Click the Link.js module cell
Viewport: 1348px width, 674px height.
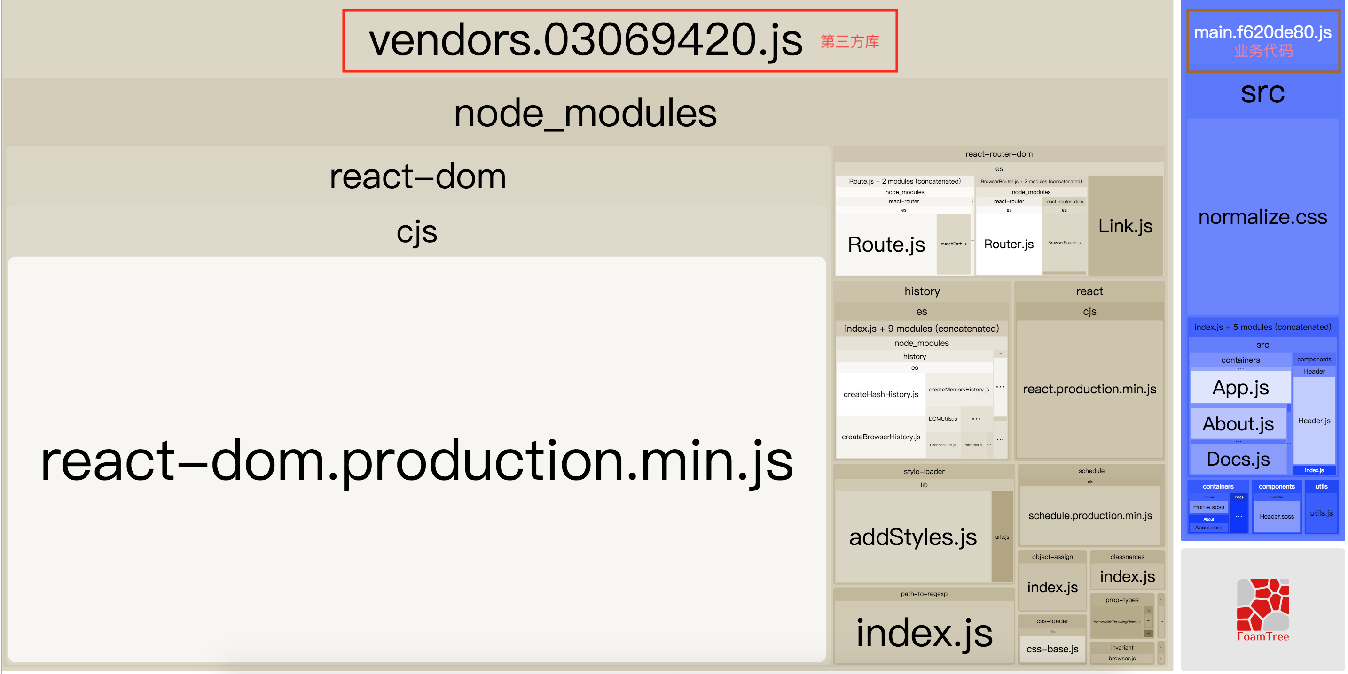tap(1125, 226)
